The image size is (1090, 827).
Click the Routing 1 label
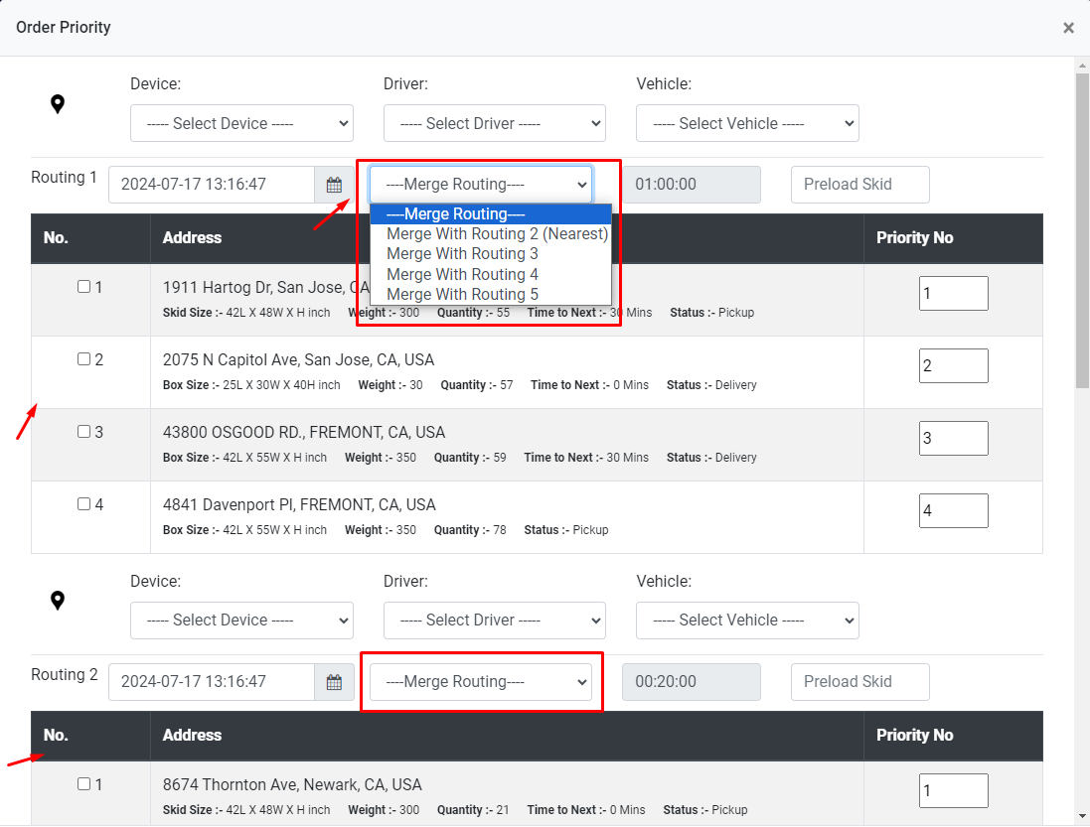(x=64, y=177)
